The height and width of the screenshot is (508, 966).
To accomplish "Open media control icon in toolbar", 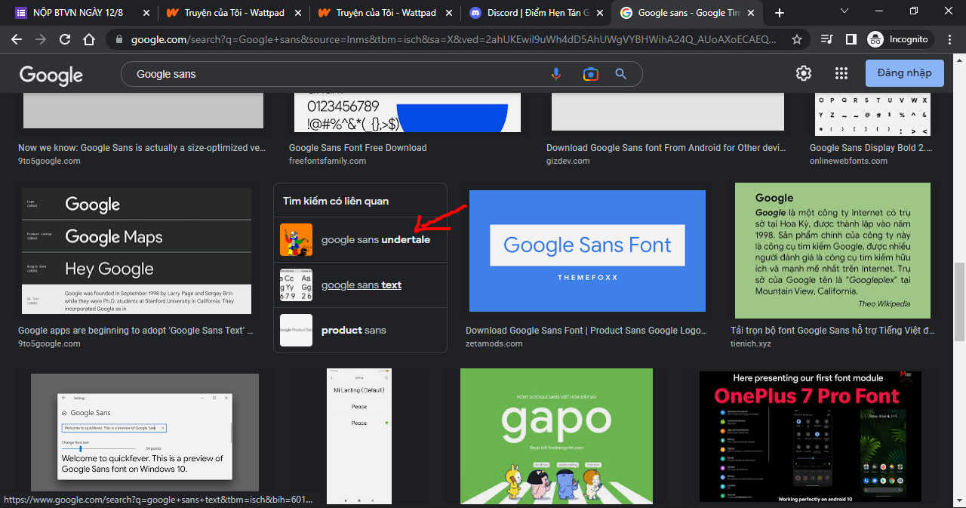I will coord(827,39).
